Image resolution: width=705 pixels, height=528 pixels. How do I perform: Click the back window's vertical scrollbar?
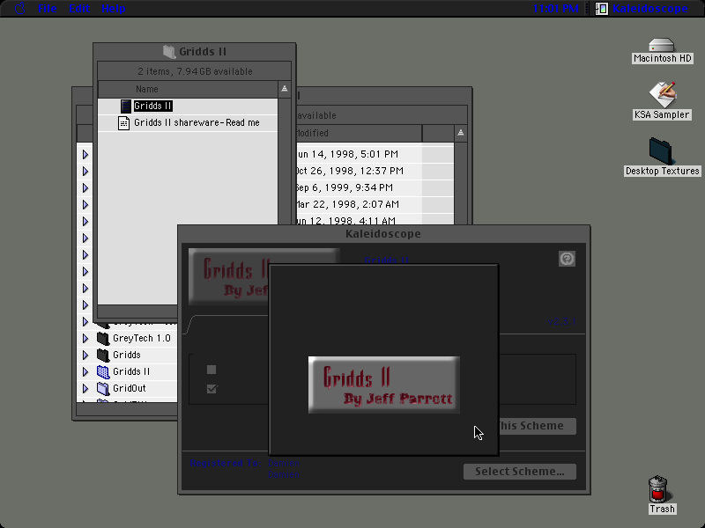[x=460, y=183]
